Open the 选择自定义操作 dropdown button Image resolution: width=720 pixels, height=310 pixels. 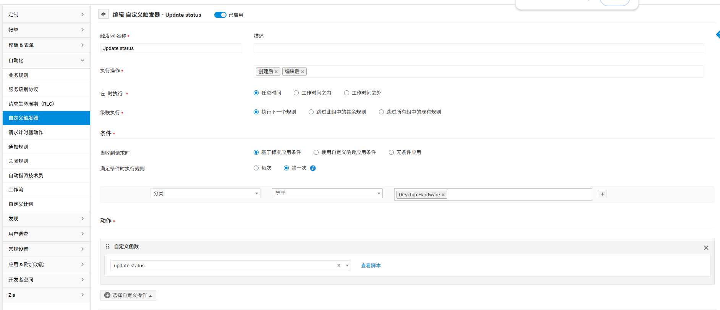pos(128,296)
